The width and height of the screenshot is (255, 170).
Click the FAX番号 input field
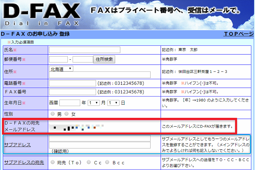pyautogui.click(x=73, y=92)
